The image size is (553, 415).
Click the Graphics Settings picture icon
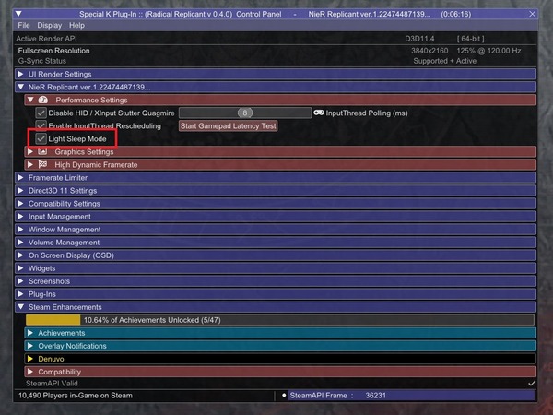[42, 151]
